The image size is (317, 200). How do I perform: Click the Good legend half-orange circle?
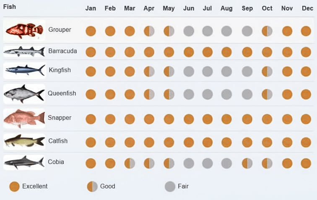coord(92,187)
